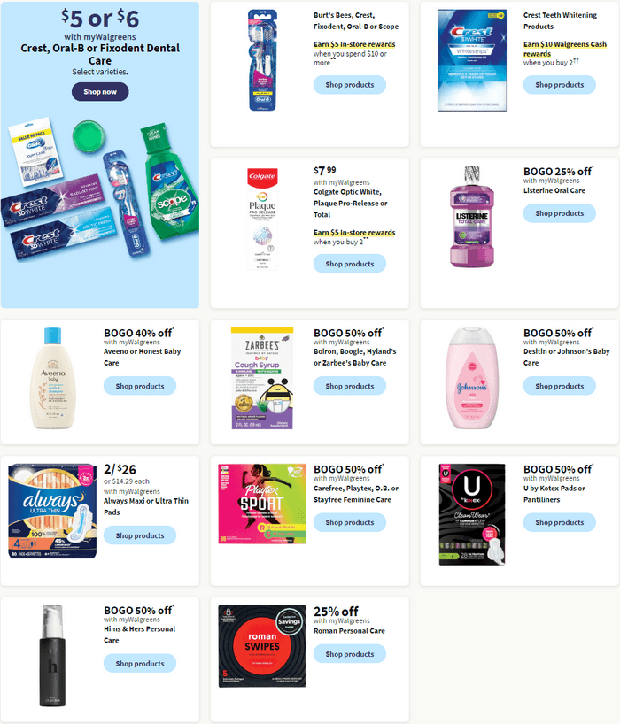Open the Playtex Sport product image

[x=262, y=504]
